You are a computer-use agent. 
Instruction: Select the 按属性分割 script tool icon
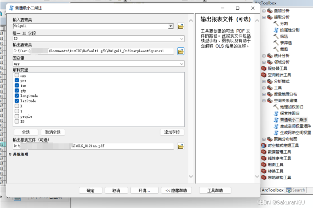(276, 30)
